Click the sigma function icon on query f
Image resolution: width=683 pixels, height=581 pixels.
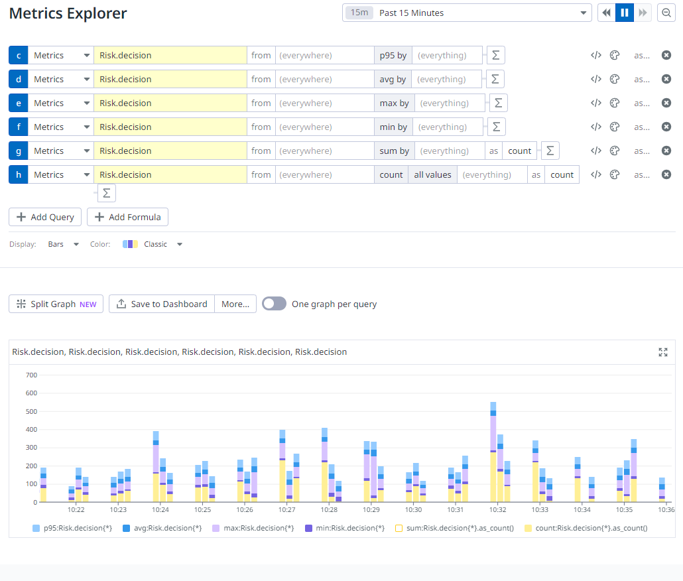click(x=497, y=127)
